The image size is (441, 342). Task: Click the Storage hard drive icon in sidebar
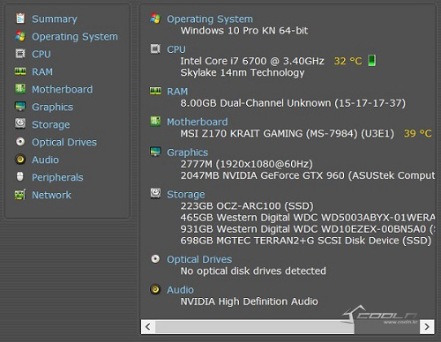click(20, 123)
